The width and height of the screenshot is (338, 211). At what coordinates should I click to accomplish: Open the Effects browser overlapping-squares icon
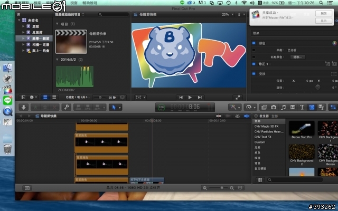264,107
